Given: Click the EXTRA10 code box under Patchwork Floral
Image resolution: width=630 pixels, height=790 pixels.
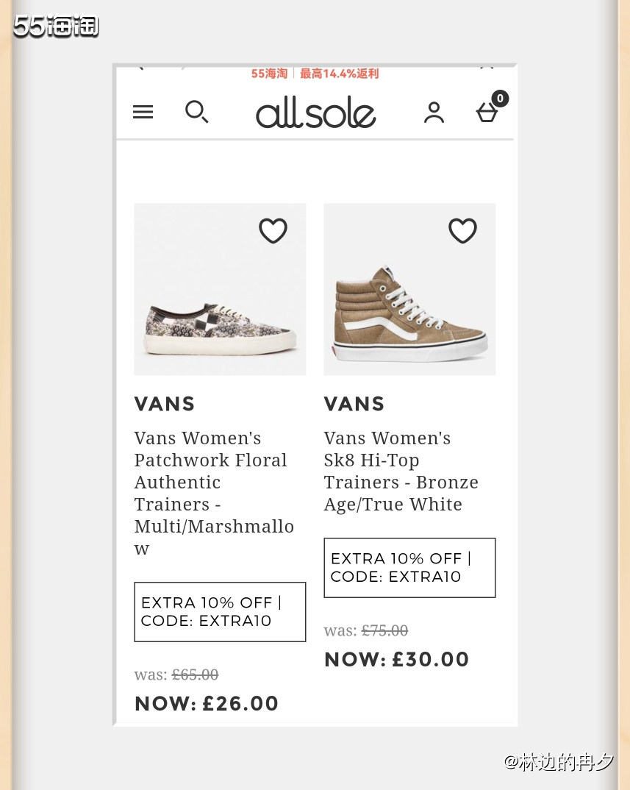Looking at the screenshot, I should click(220, 612).
